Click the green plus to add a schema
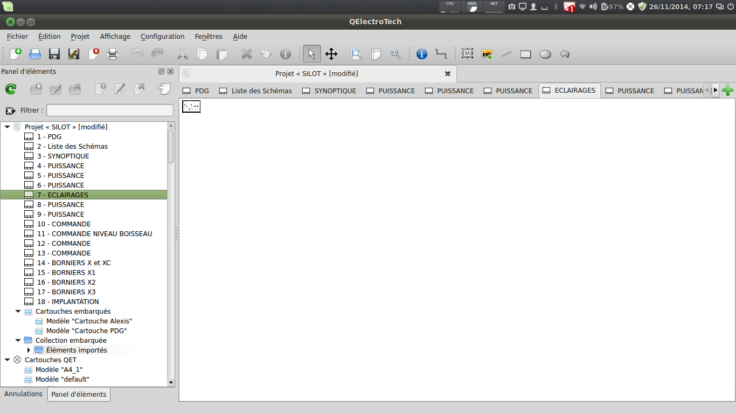Viewport: 736px width, 414px height. tap(728, 91)
